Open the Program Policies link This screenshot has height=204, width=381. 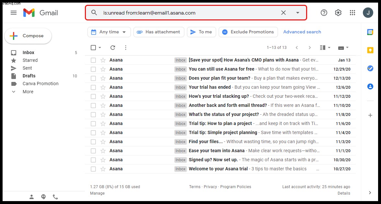tap(236, 187)
